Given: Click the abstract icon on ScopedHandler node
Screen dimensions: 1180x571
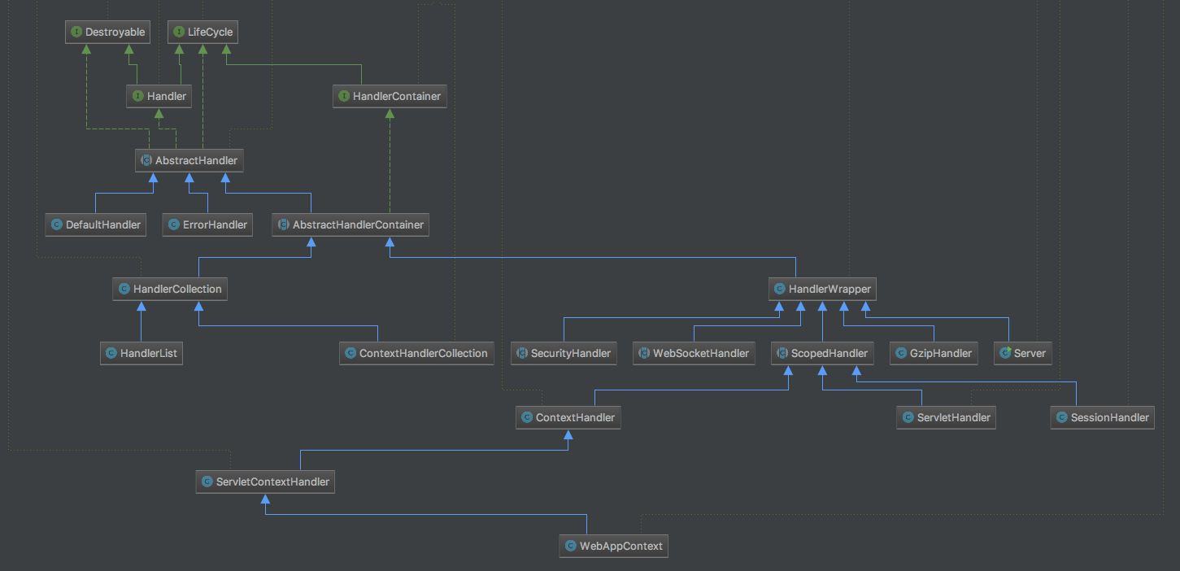Looking at the screenshot, I should pos(782,354).
